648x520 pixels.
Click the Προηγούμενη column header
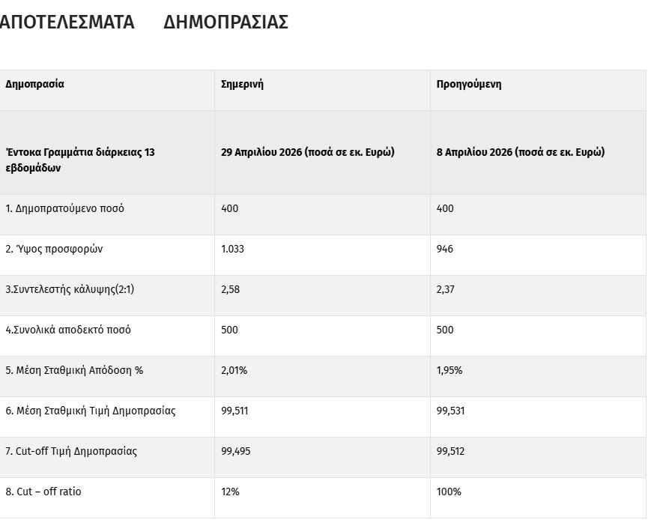[x=469, y=84]
